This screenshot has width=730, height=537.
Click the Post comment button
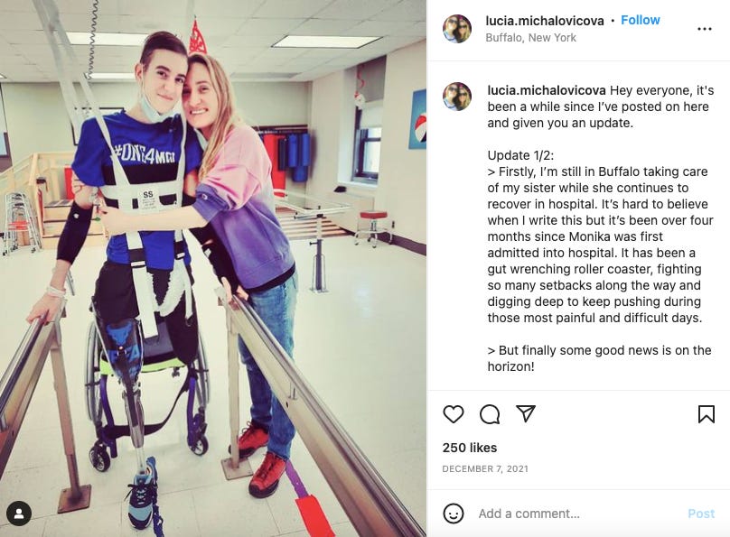(701, 514)
